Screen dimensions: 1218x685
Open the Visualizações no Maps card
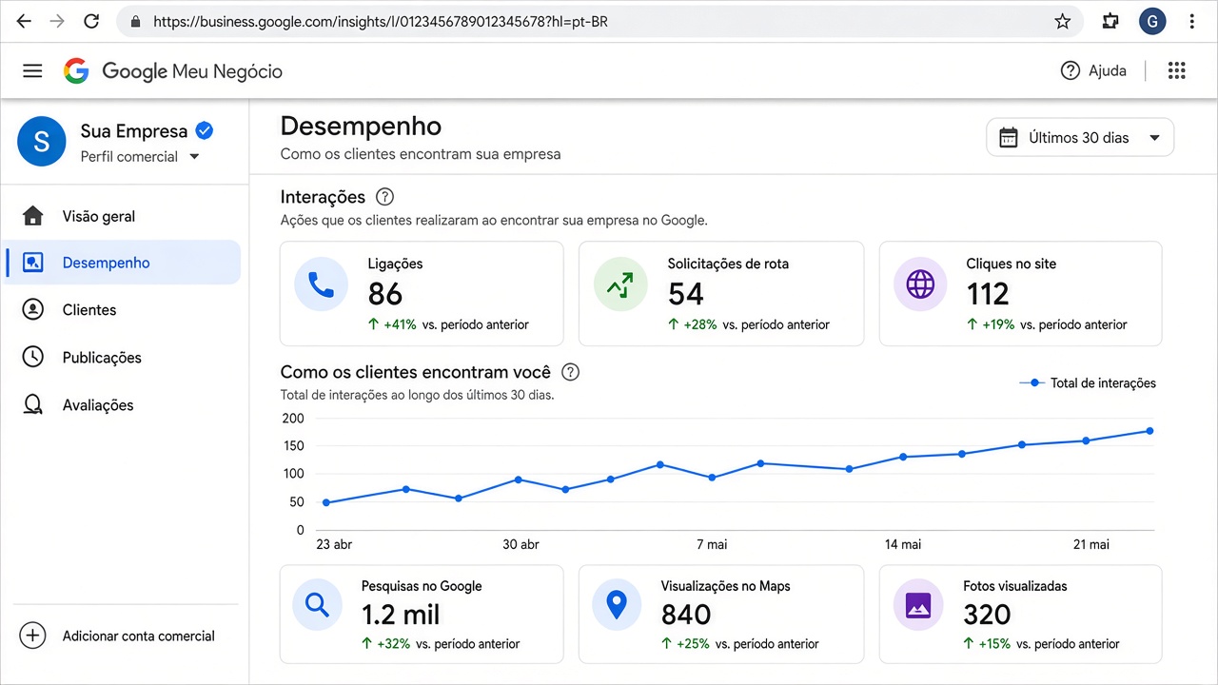[x=721, y=615]
